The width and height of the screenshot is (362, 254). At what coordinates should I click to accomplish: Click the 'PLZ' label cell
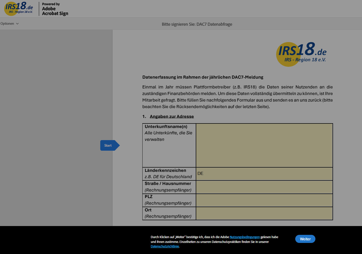click(x=169, y=200)
